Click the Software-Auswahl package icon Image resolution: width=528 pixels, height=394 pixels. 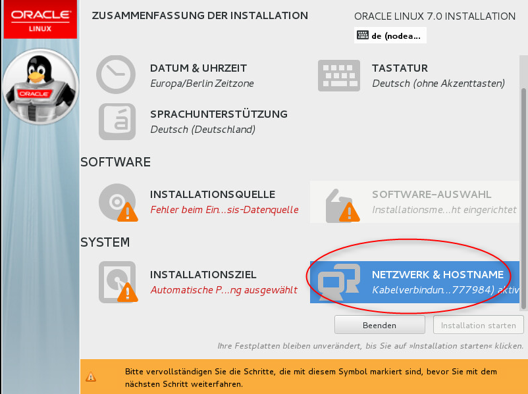[342, 206]
